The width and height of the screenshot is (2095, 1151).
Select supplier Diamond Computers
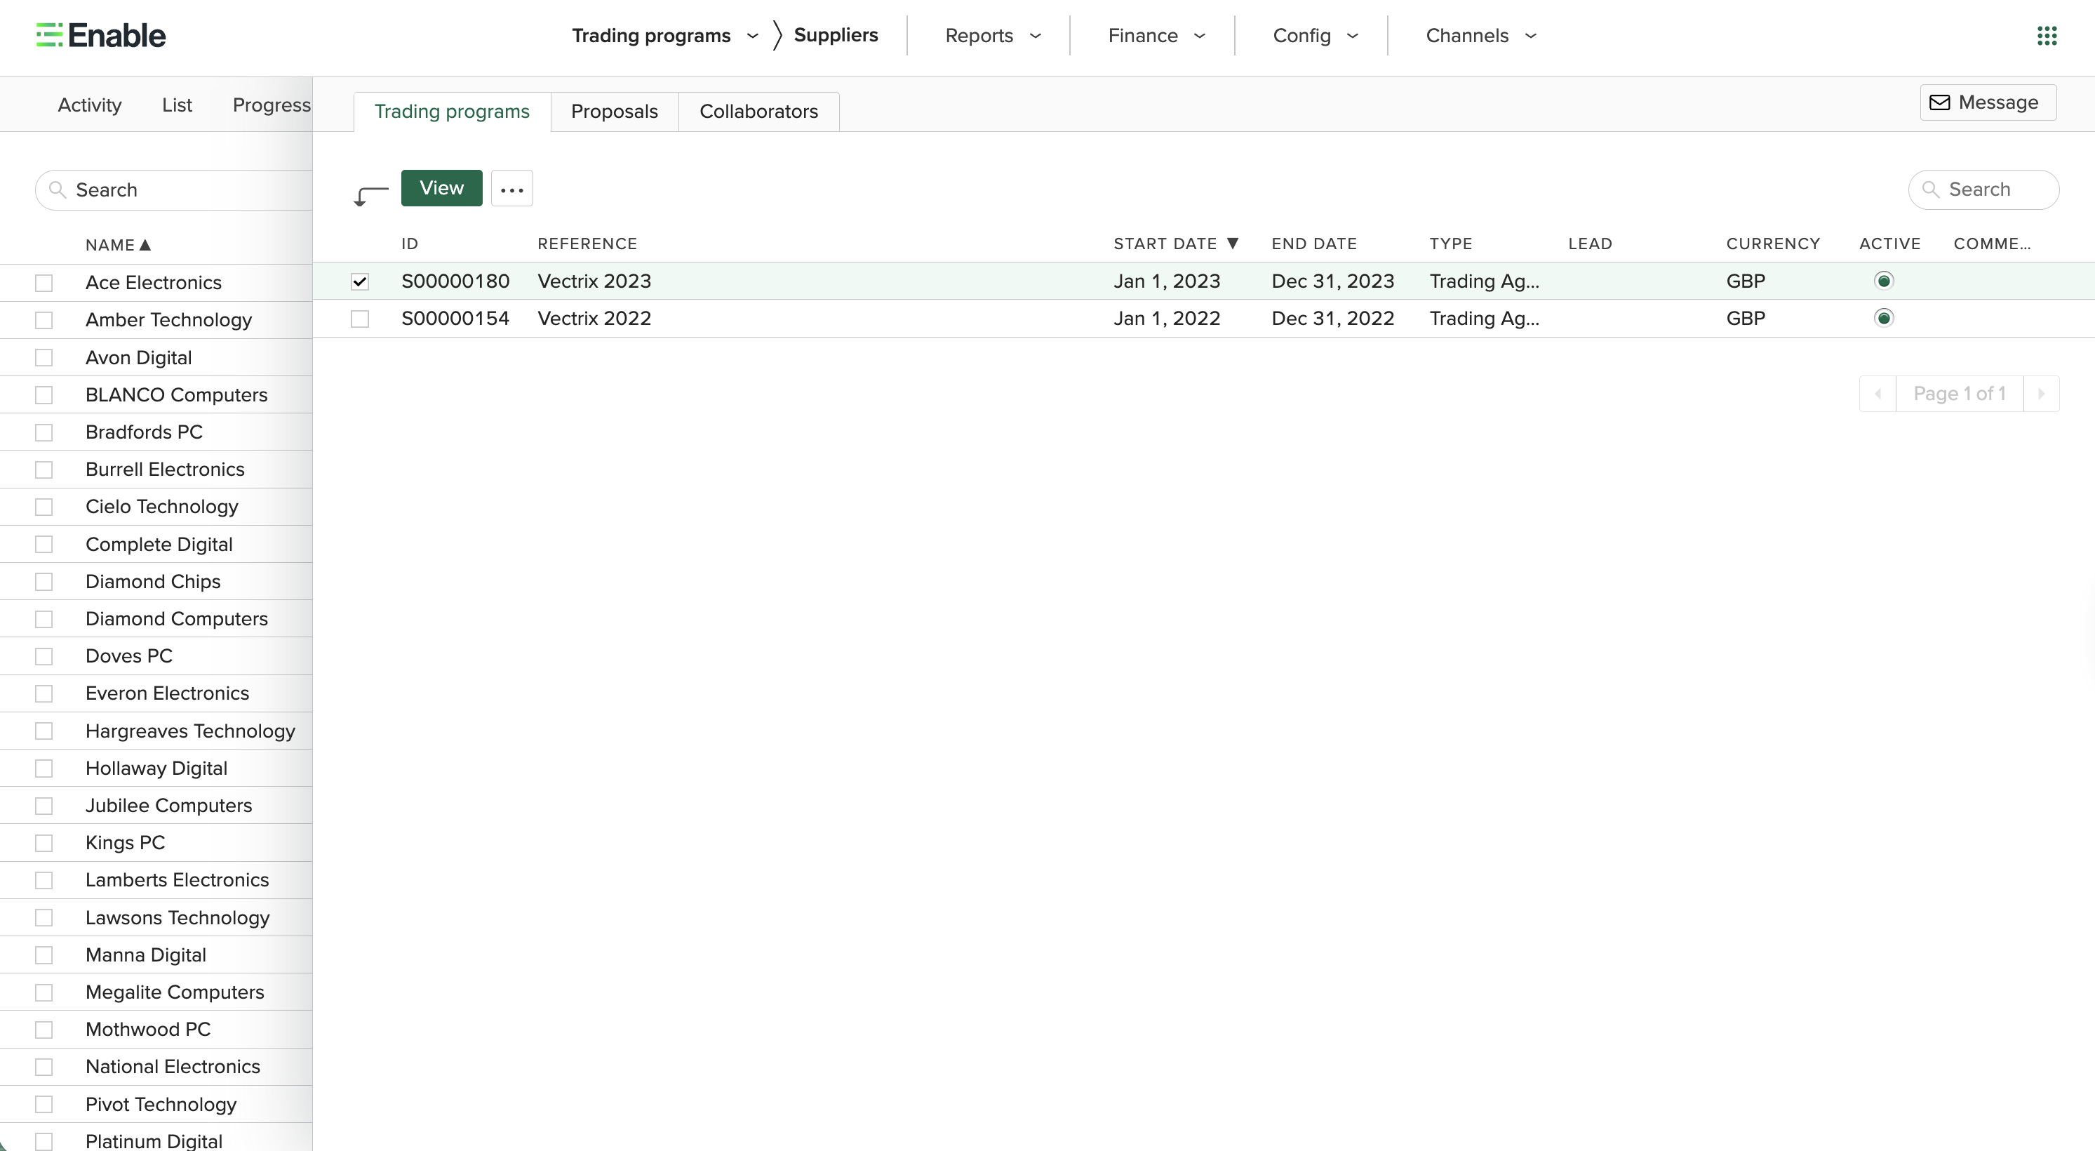(177, 619)
